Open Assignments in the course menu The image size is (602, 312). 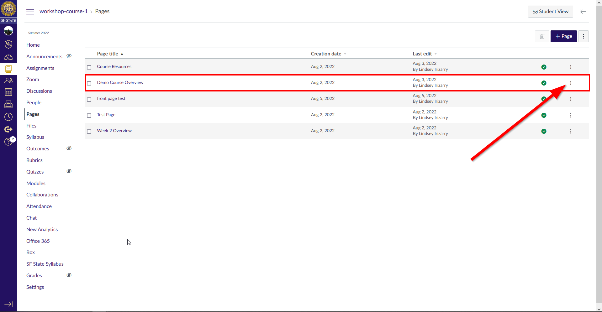(40, 68)
